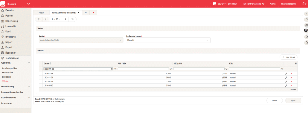
Task: Open the SEK / AUD filter funnel
Action: [226, 69]
